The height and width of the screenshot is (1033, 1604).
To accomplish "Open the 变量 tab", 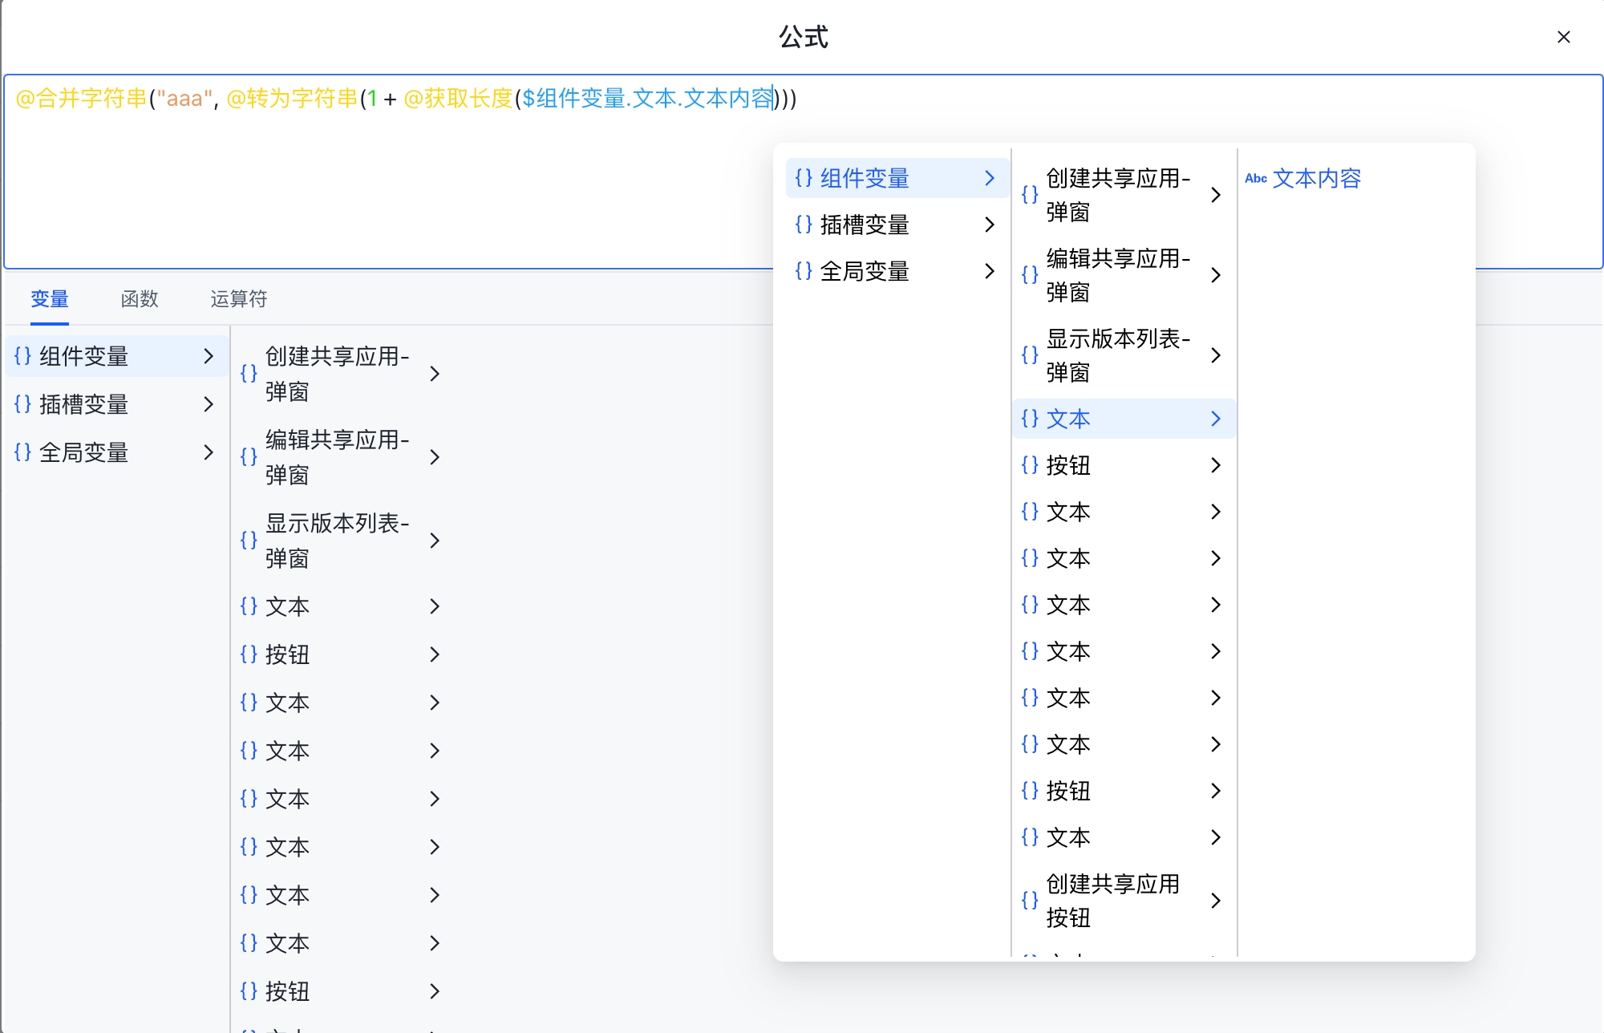I will (50, 299).
